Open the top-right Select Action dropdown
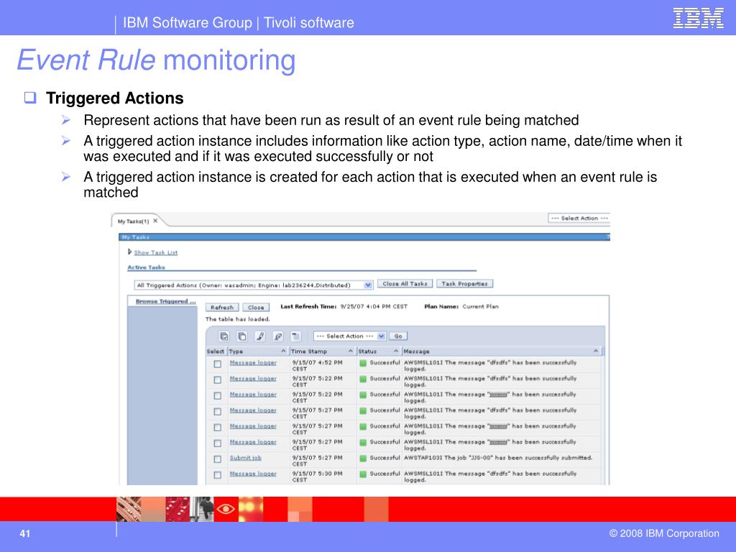 click(579, 218)
